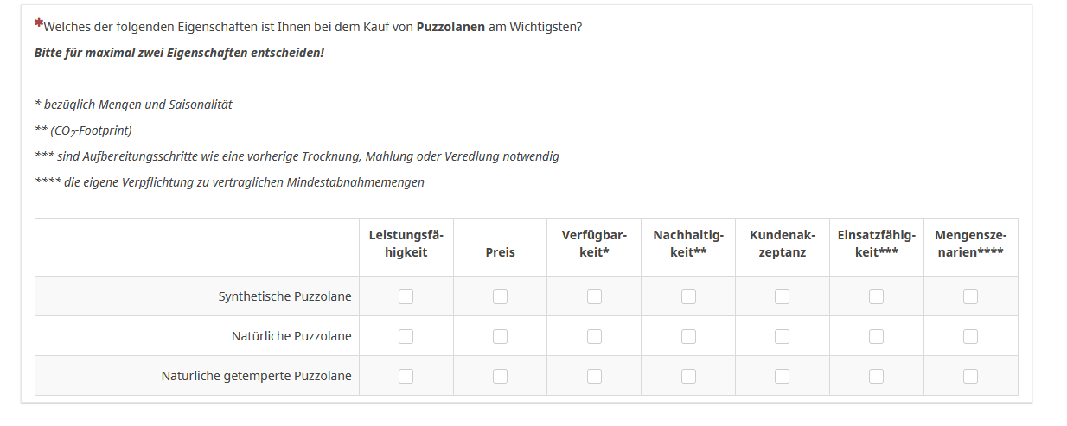Screen dimensions: 1067x426
Task: Tick Mengenszenarien for Natürliche getemperte Puzzolane
Action: (x=970, y=376)
